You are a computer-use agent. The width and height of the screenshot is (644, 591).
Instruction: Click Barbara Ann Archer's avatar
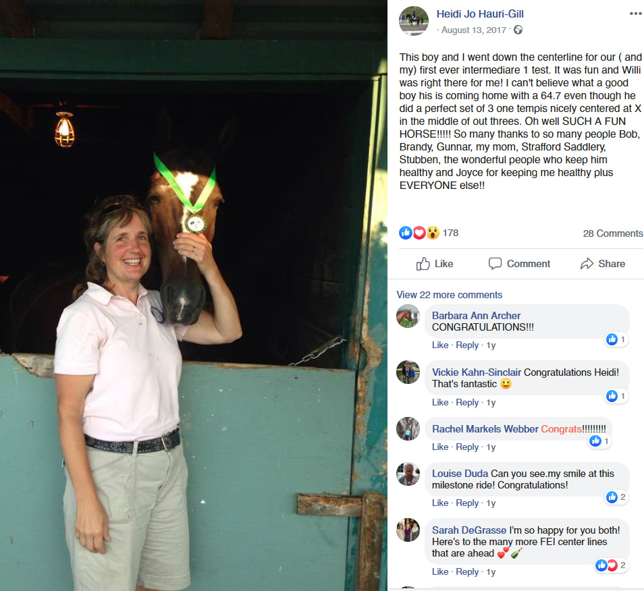coord(408,316)
